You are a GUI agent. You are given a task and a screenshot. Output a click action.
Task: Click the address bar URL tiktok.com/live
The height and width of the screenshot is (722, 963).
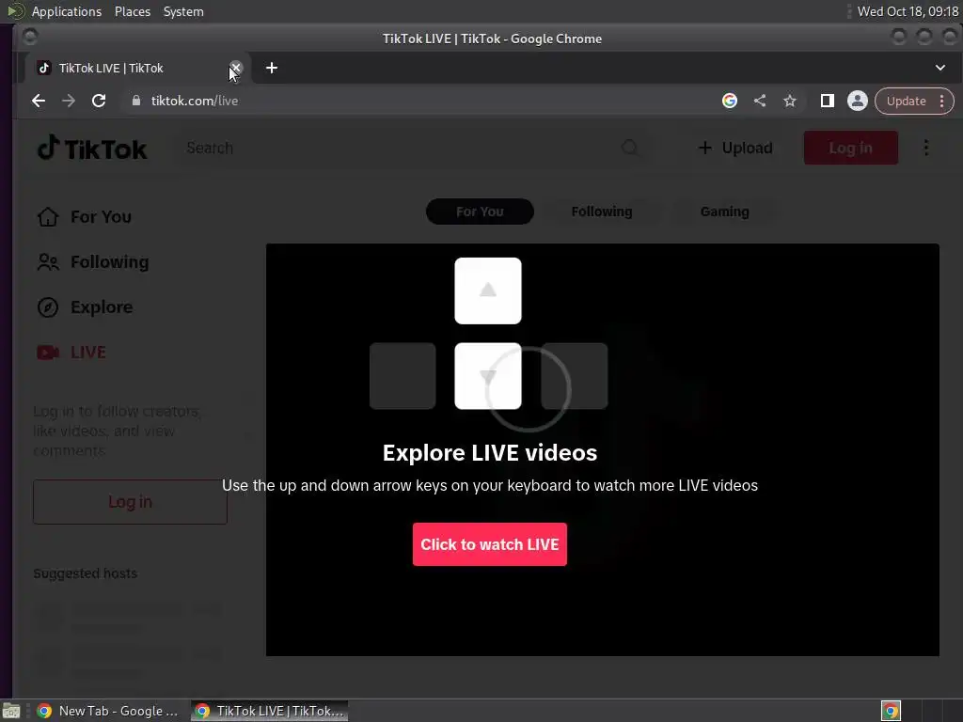tap(195, 101)
